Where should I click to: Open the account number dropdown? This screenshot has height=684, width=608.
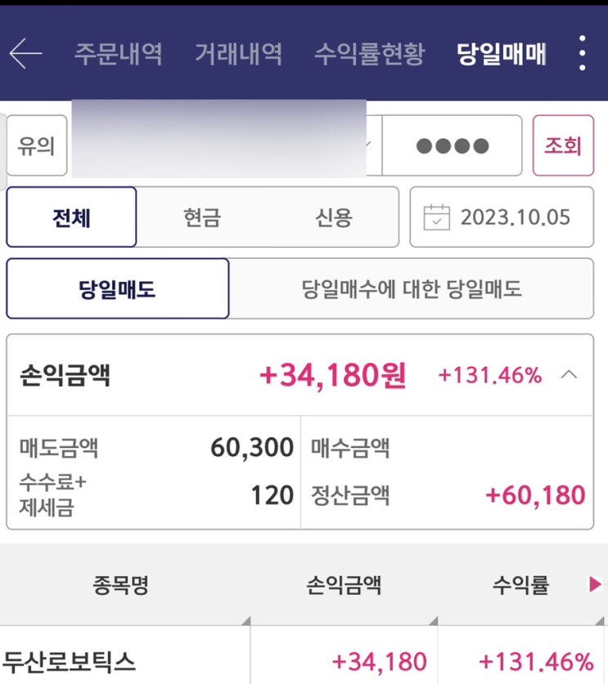368,145
